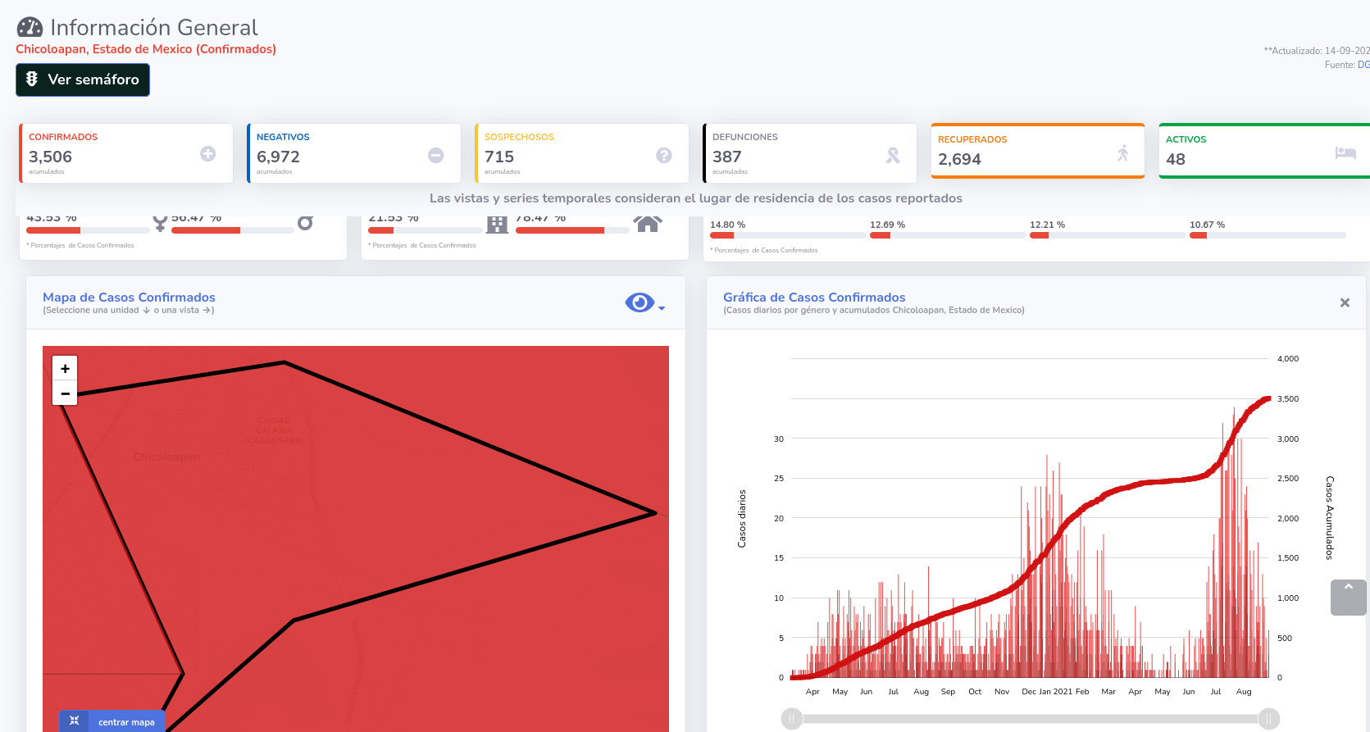Click the 2,694 recovered count
The width and height of the screenshot is (1370, 732).
coord(960,159)
